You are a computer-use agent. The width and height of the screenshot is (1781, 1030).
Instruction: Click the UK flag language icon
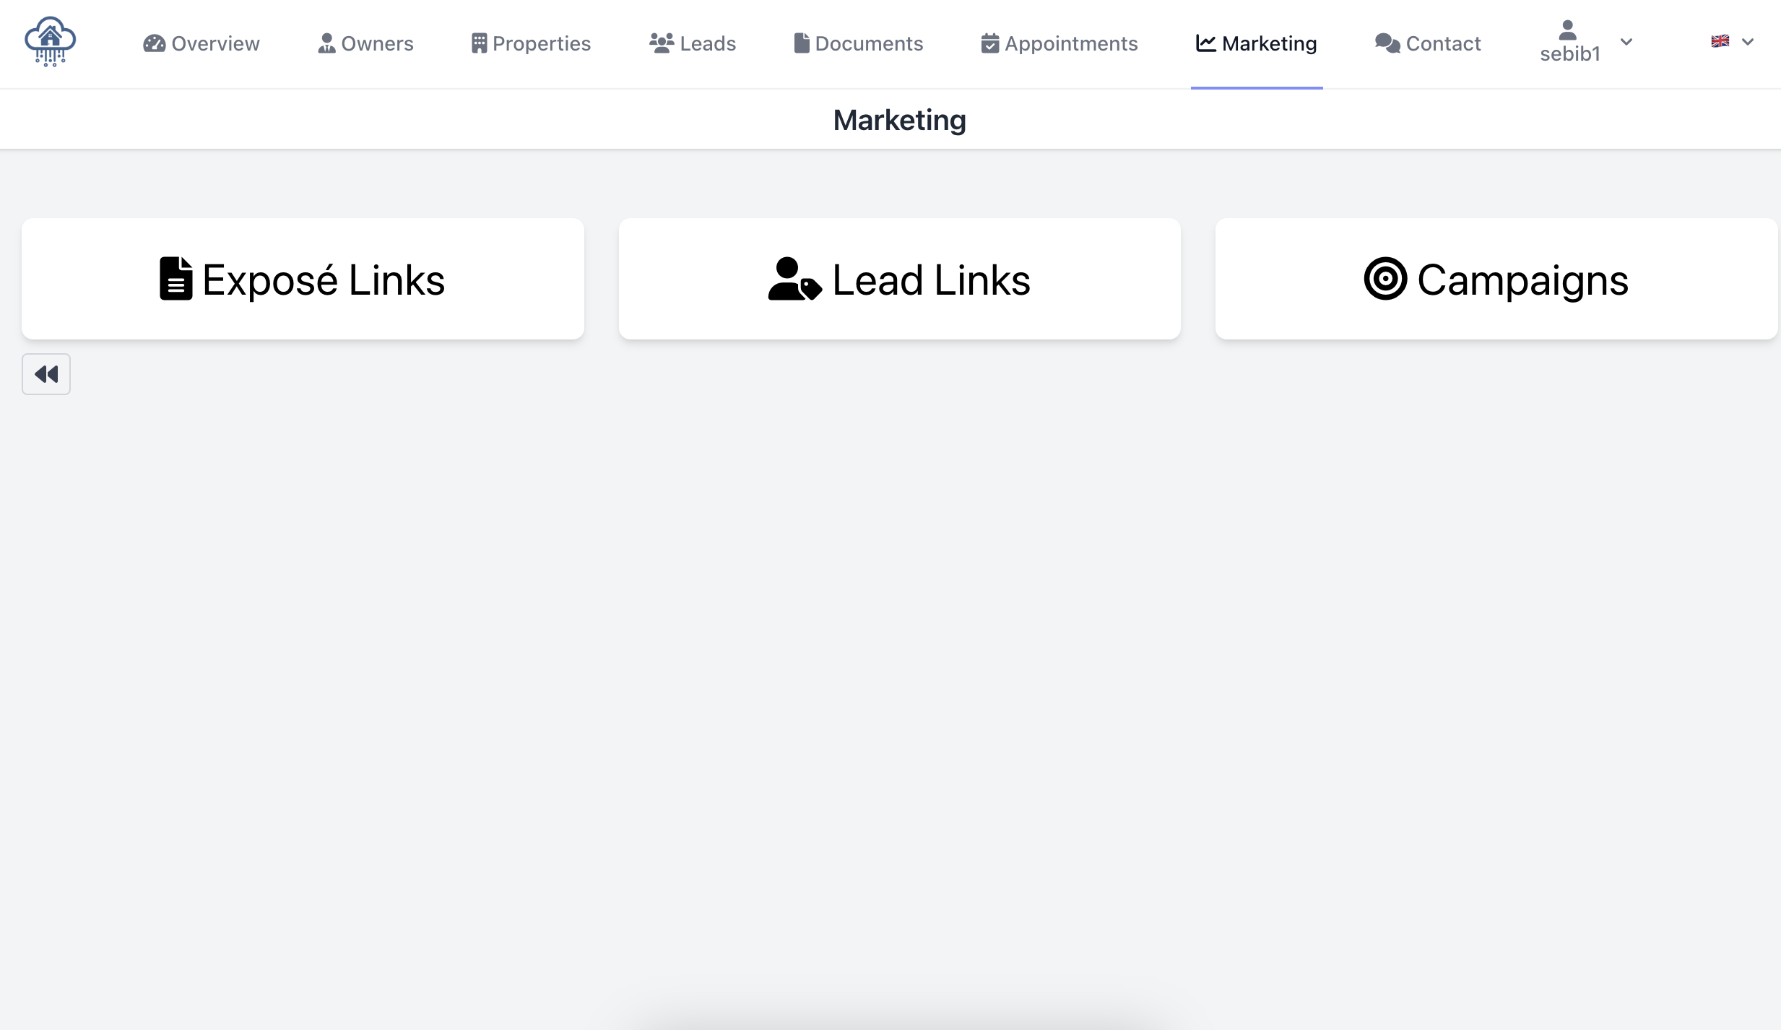pos(1720,41)
